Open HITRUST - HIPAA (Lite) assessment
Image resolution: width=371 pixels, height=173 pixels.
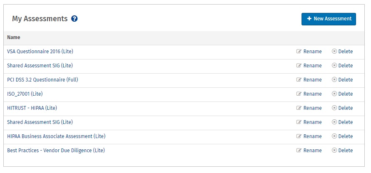point(32,108)
